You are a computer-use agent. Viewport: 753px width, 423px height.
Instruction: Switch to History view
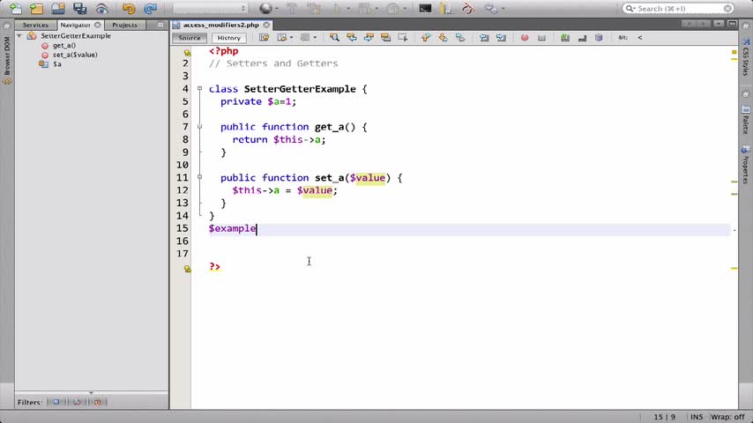pyautogui.click(x=228, y=38)
